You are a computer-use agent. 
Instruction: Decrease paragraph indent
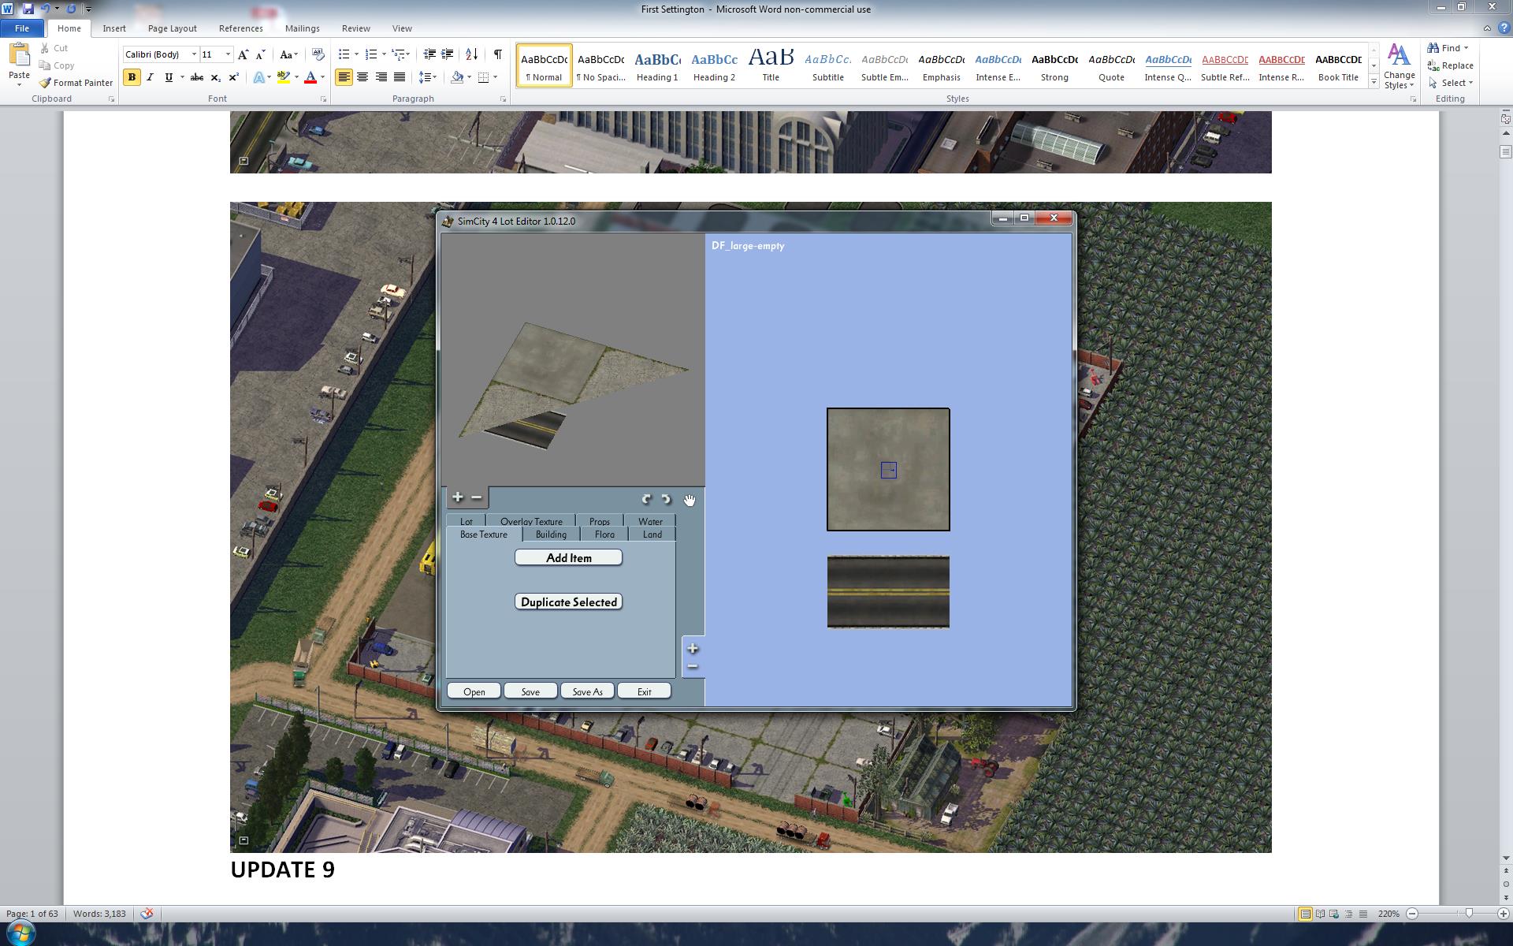(x=429, y=54)
